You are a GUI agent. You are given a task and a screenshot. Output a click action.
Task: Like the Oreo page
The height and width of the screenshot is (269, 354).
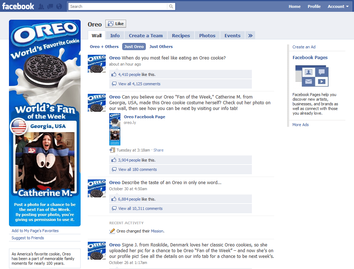coord(116,24)
